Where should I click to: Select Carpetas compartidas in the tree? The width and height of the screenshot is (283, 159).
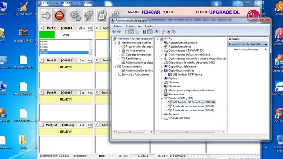tap(138, 54)
